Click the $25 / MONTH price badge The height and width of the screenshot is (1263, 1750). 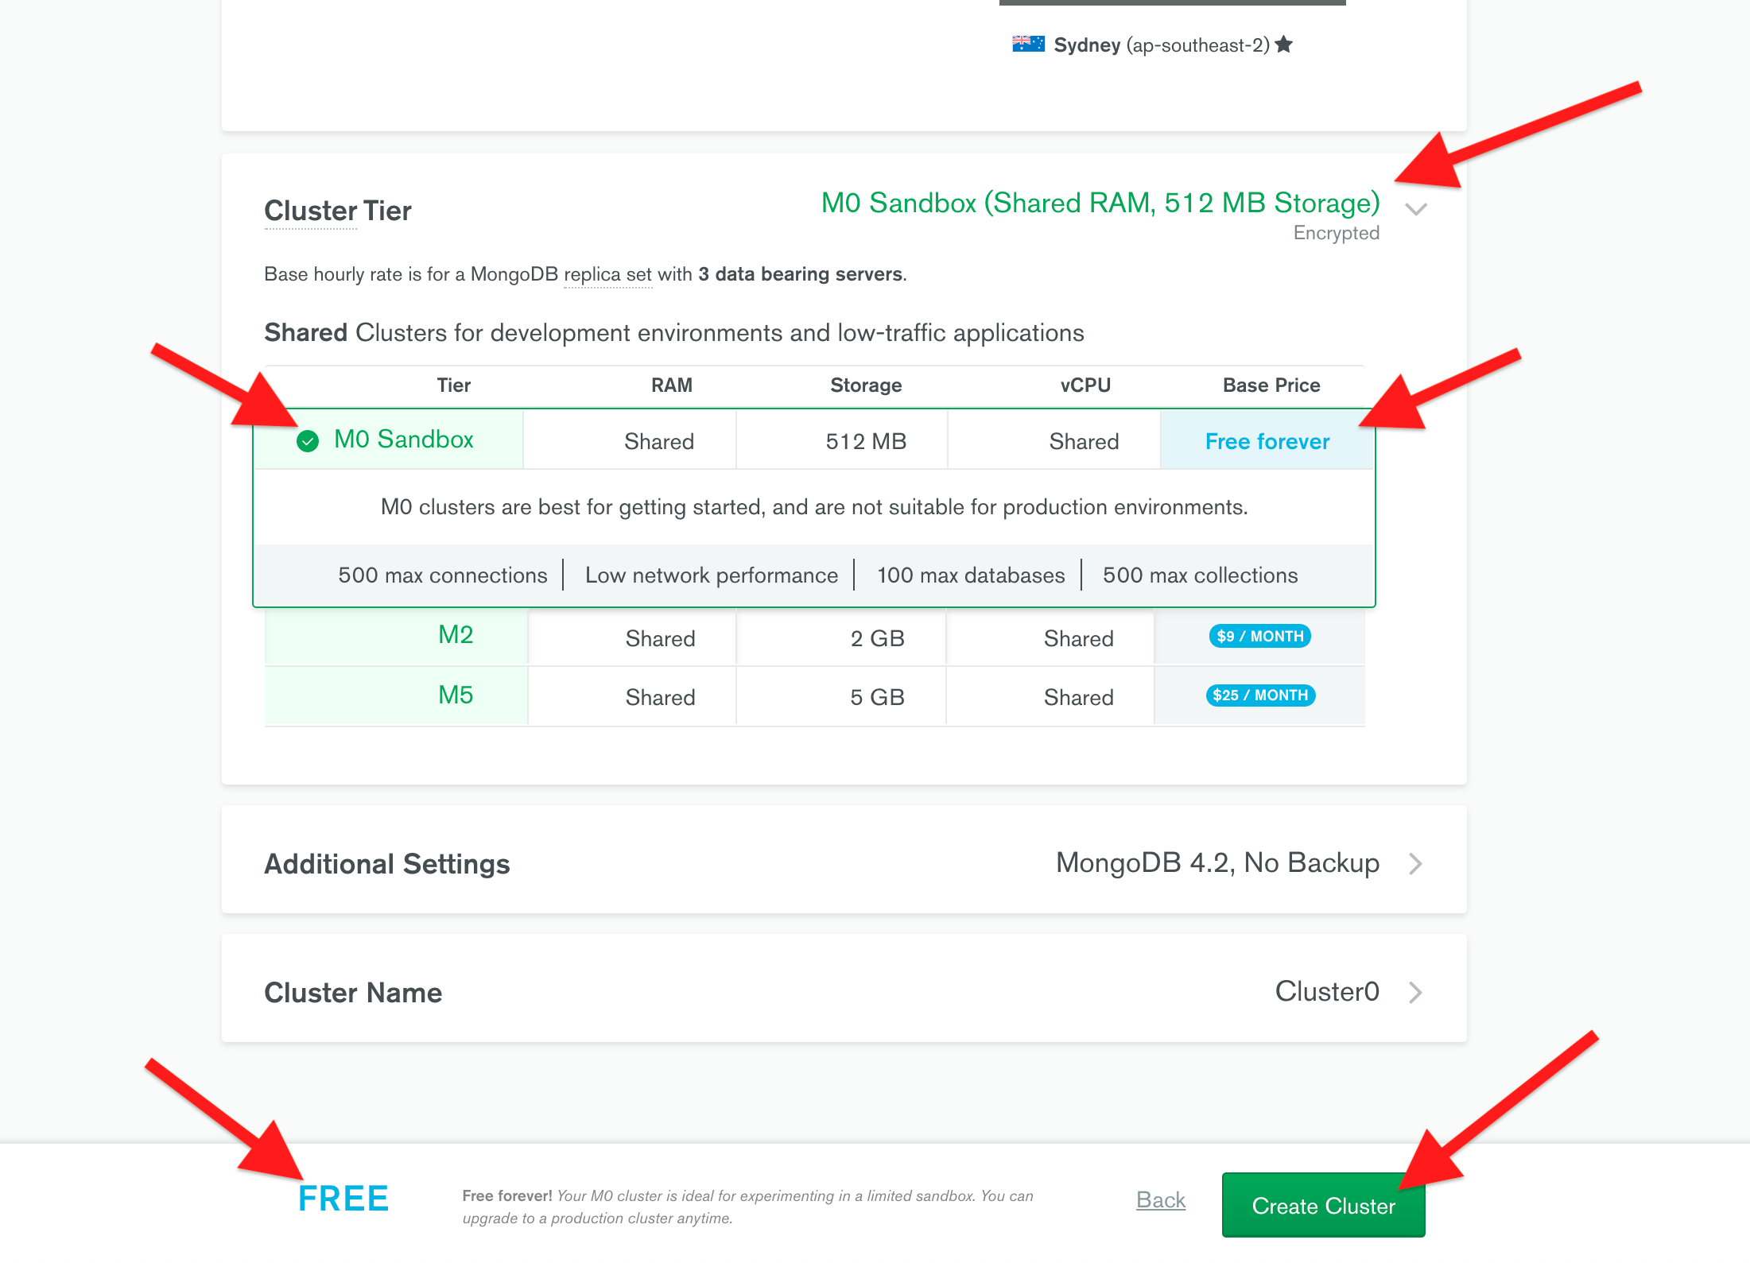[1259, 695]
